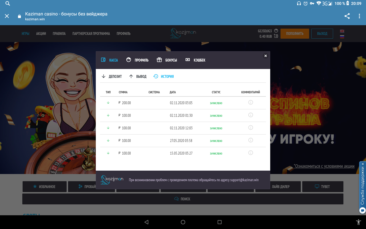Select the Депозит section
This screenshot has width=366, height=229.
(x=112, y=76)
